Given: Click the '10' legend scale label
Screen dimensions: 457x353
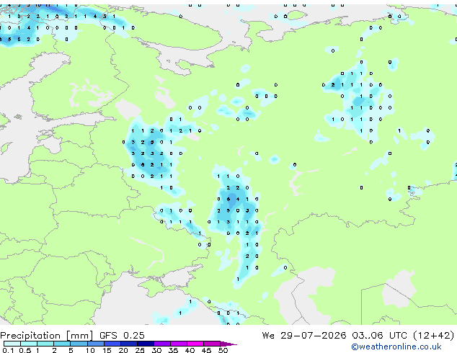Looking at the screenshot, I should [90, 350].
